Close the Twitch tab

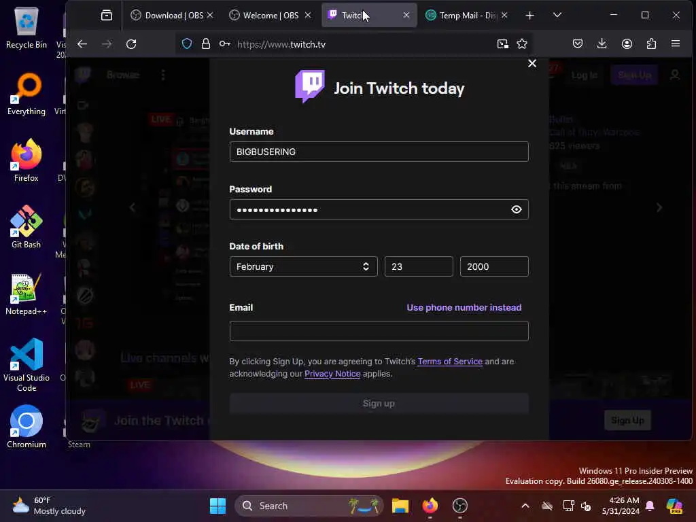406,15
